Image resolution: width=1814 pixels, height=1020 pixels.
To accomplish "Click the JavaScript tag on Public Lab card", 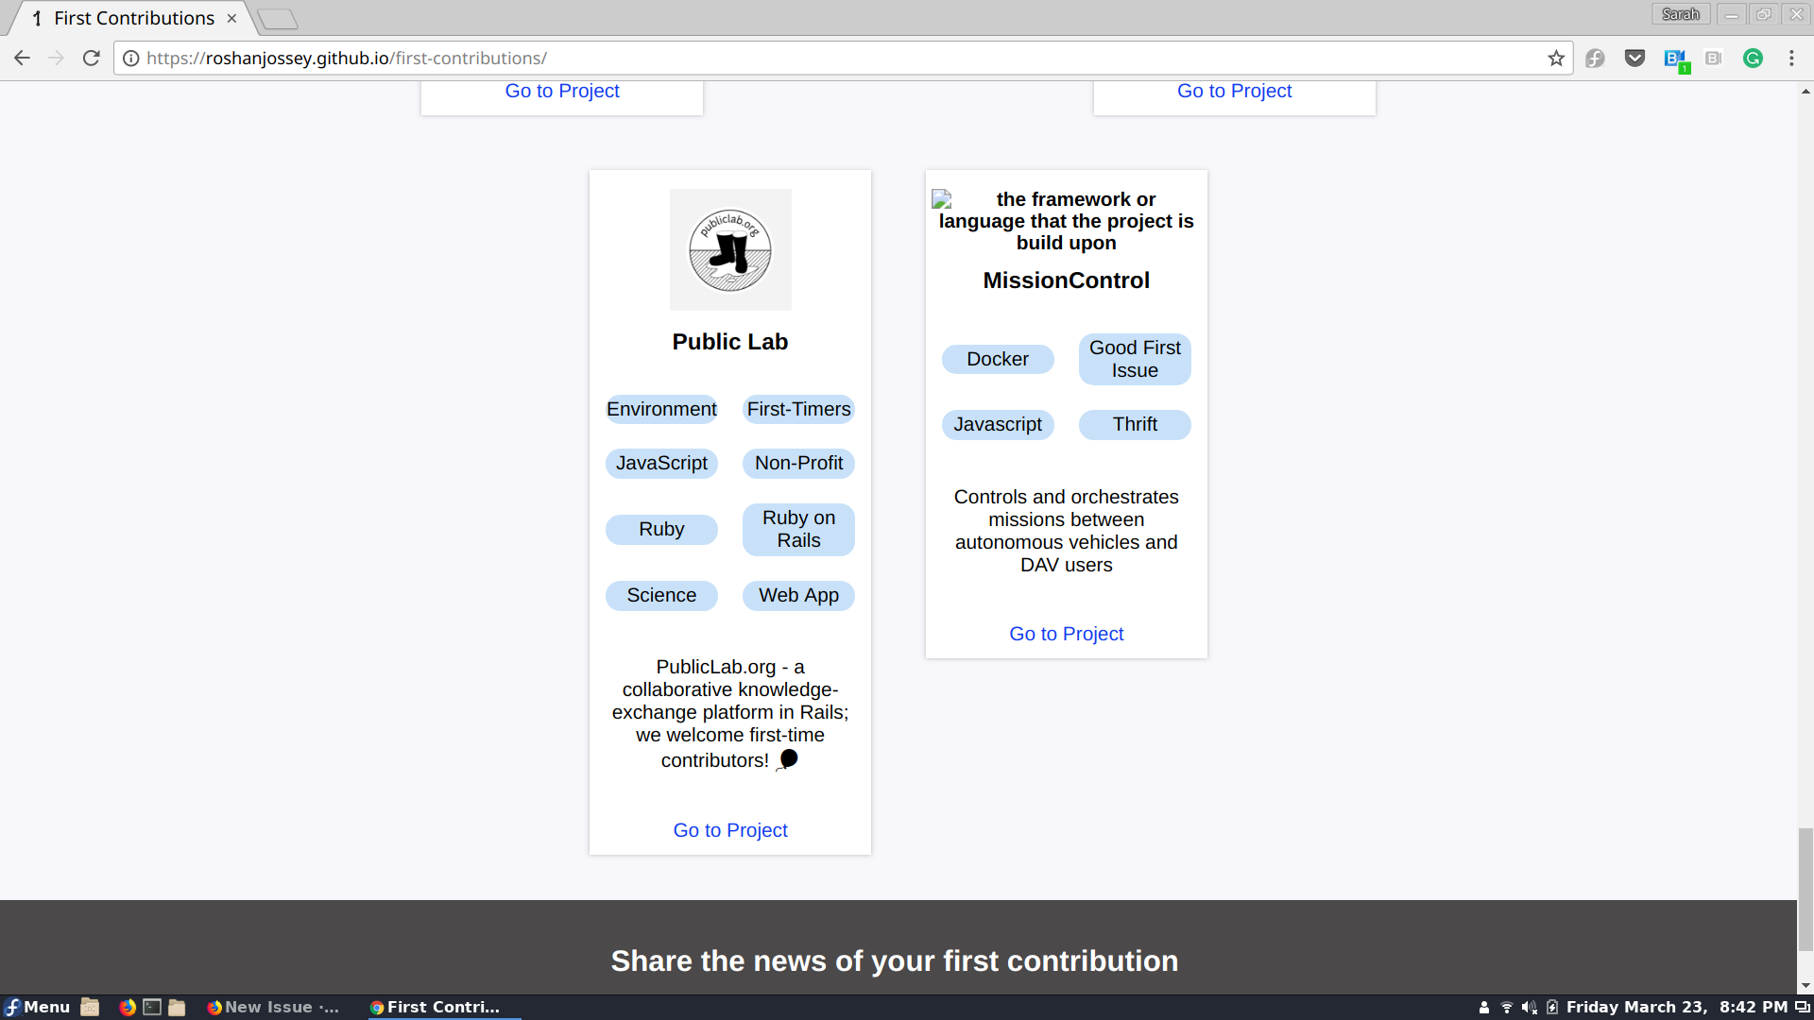I will [661, 464].
